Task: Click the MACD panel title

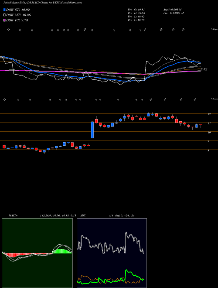Action: (x=13, y=216)
